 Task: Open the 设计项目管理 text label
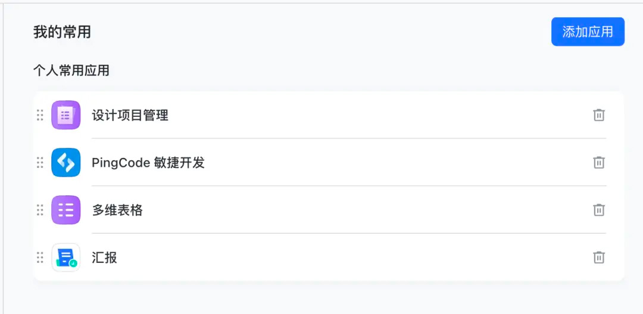[x=130, y=115]
